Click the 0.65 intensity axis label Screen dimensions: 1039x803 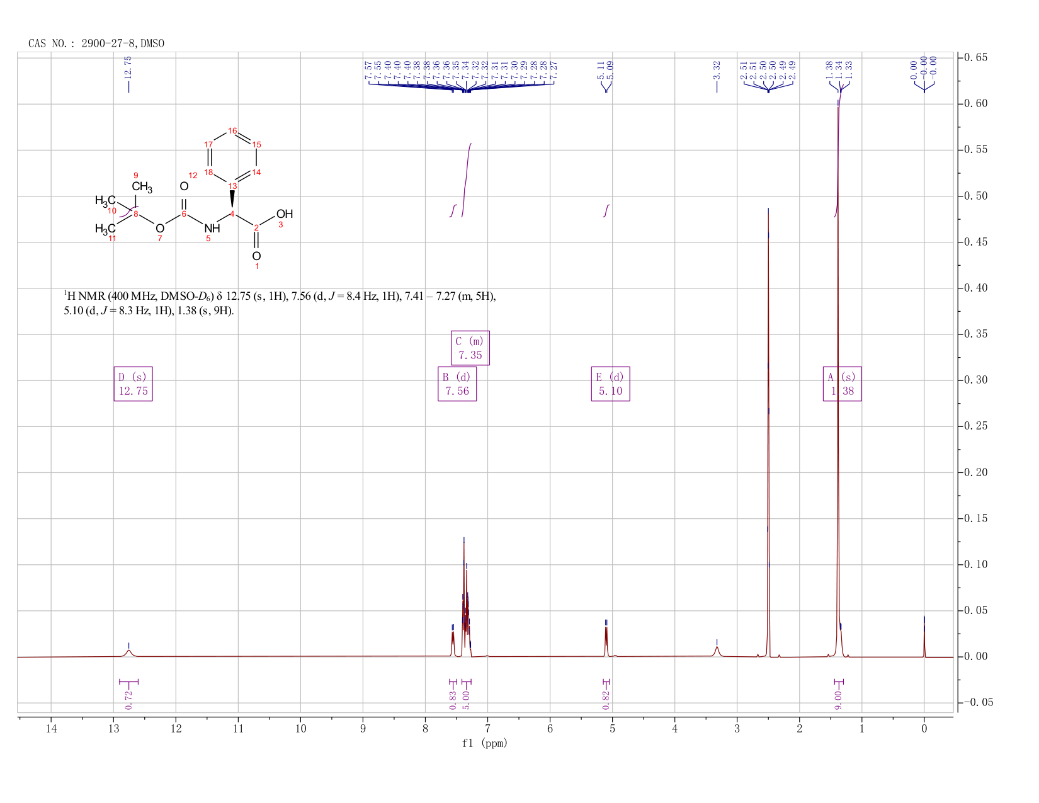coord(975,58)
